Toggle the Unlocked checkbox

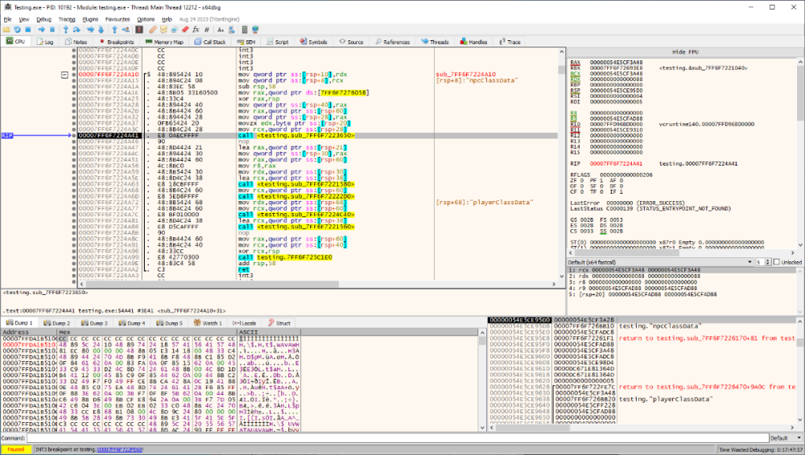pos(777,262)
